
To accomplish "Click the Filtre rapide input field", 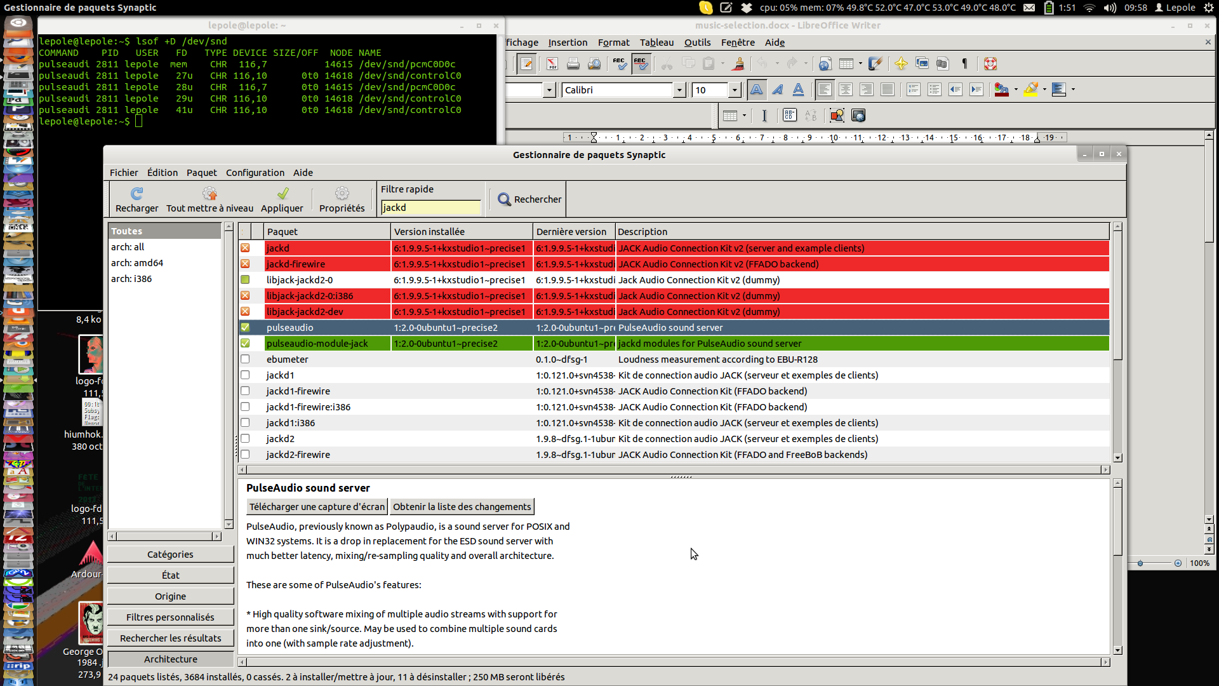I will (430, 208).
